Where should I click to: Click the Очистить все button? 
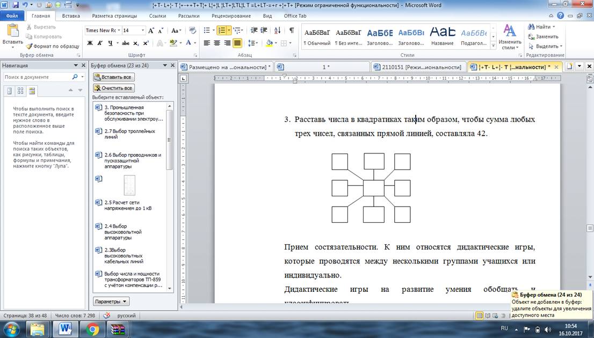pyautogui.click(x=114, y=88)
